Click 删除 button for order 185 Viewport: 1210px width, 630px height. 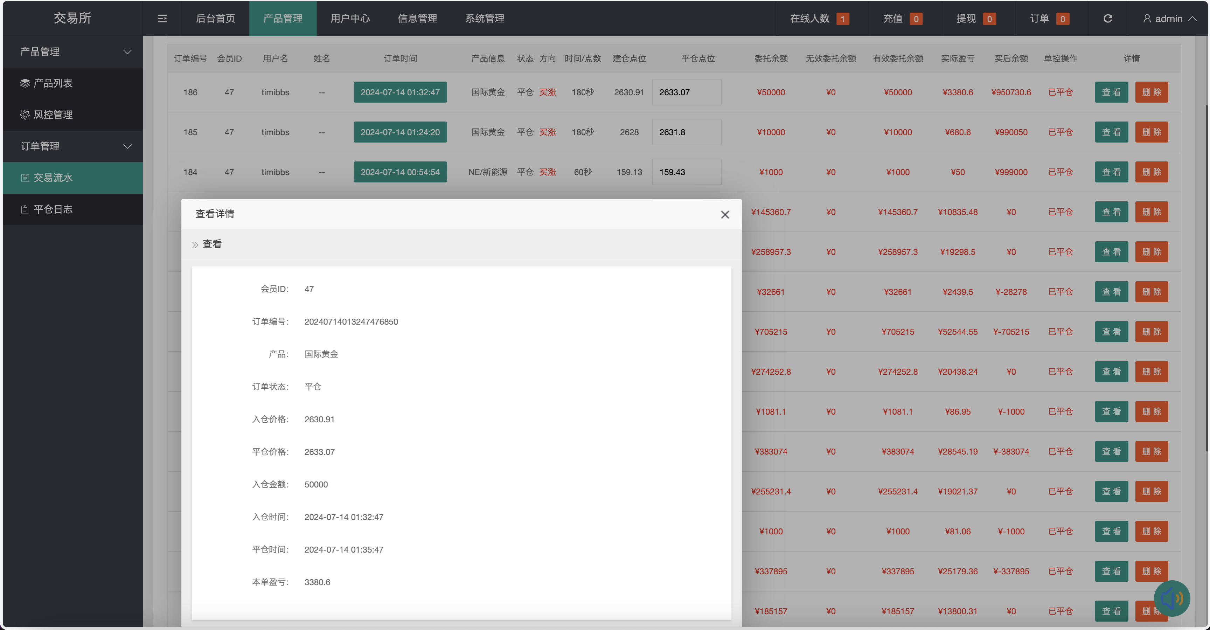pos(1151,132)
